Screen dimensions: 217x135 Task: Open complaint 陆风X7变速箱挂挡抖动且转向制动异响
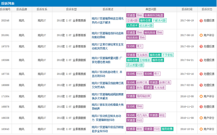108,35
